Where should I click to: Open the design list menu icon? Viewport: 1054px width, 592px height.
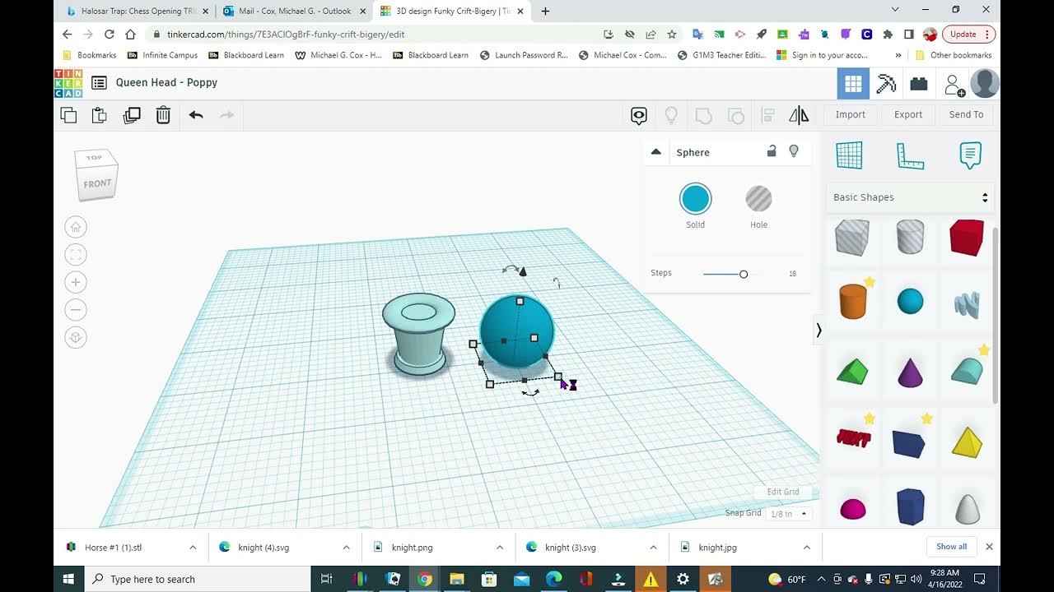(100, 82)
